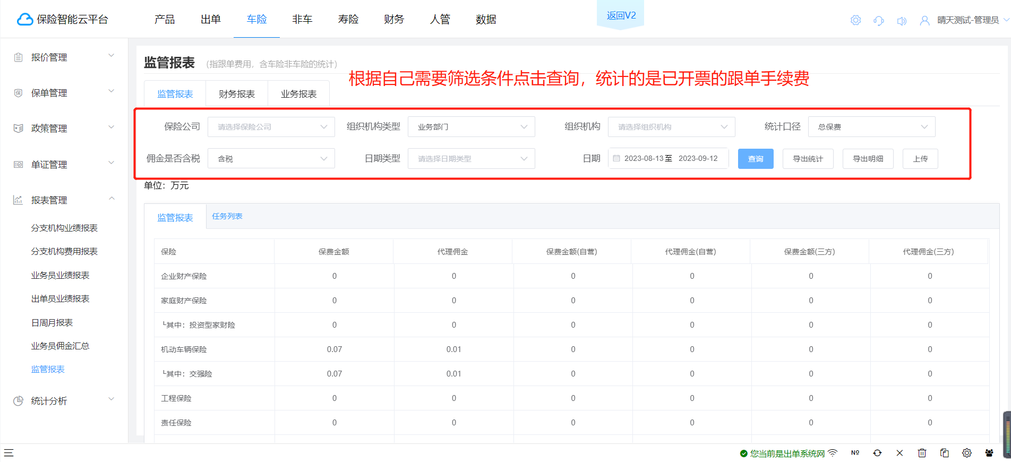
Task: Click the user avatar icon beside 晴天测试-管理员
Action: click(x=924, y=21)
